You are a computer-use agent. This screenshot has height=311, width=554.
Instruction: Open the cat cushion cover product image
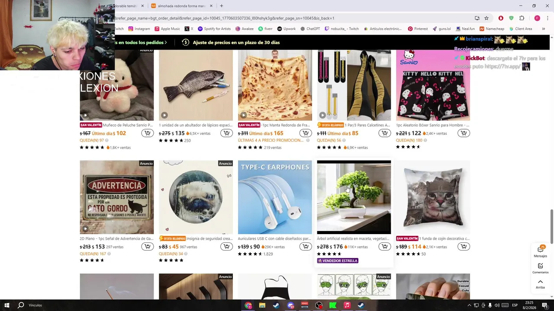point(433,197)
